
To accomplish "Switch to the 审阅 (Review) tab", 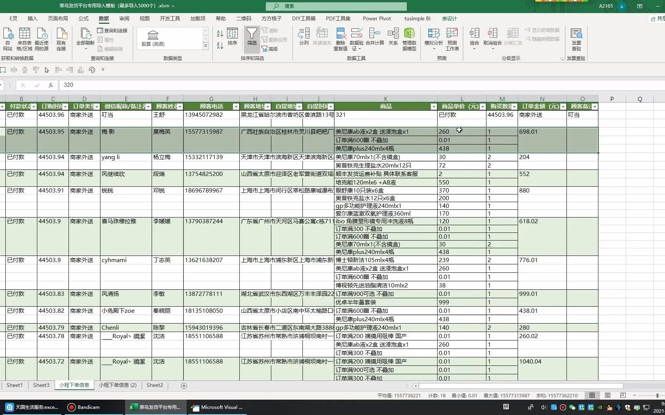I will point(124,18).
